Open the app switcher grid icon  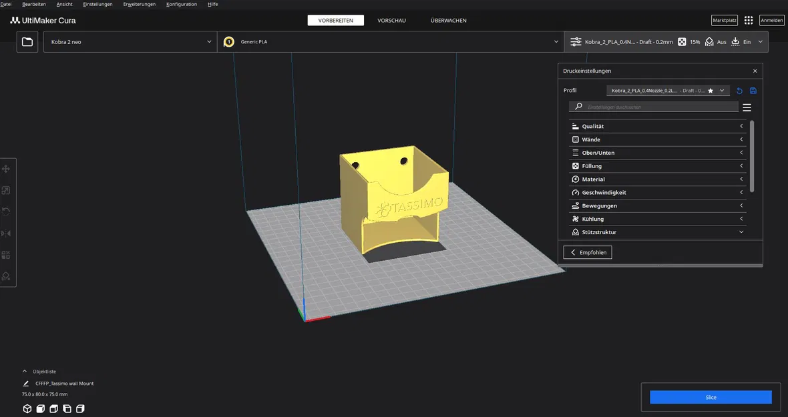point(749,20)
